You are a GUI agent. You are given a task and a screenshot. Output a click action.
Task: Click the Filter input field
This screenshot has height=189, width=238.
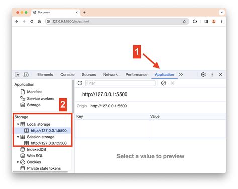coord(121,83)
